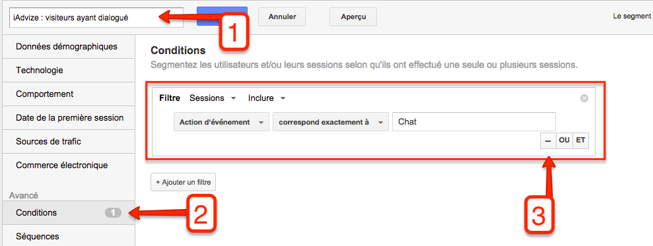Click the Annuler button
This screenshot has height=246, width=653.
282,16
